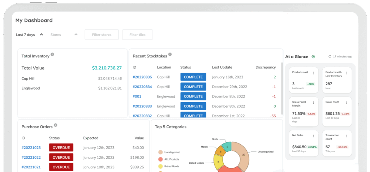This screenshot has width=370, height=172.
Task: Open the three-dot menu on Gross Profit Margin tile
Action: coord(313,103)
